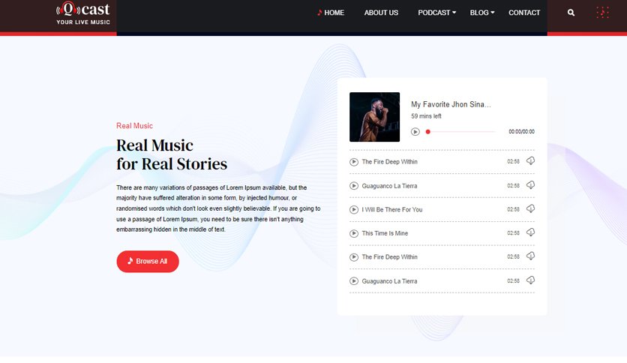Open the search magnifier icon in header
627x363 pixels.
point(571,13)
